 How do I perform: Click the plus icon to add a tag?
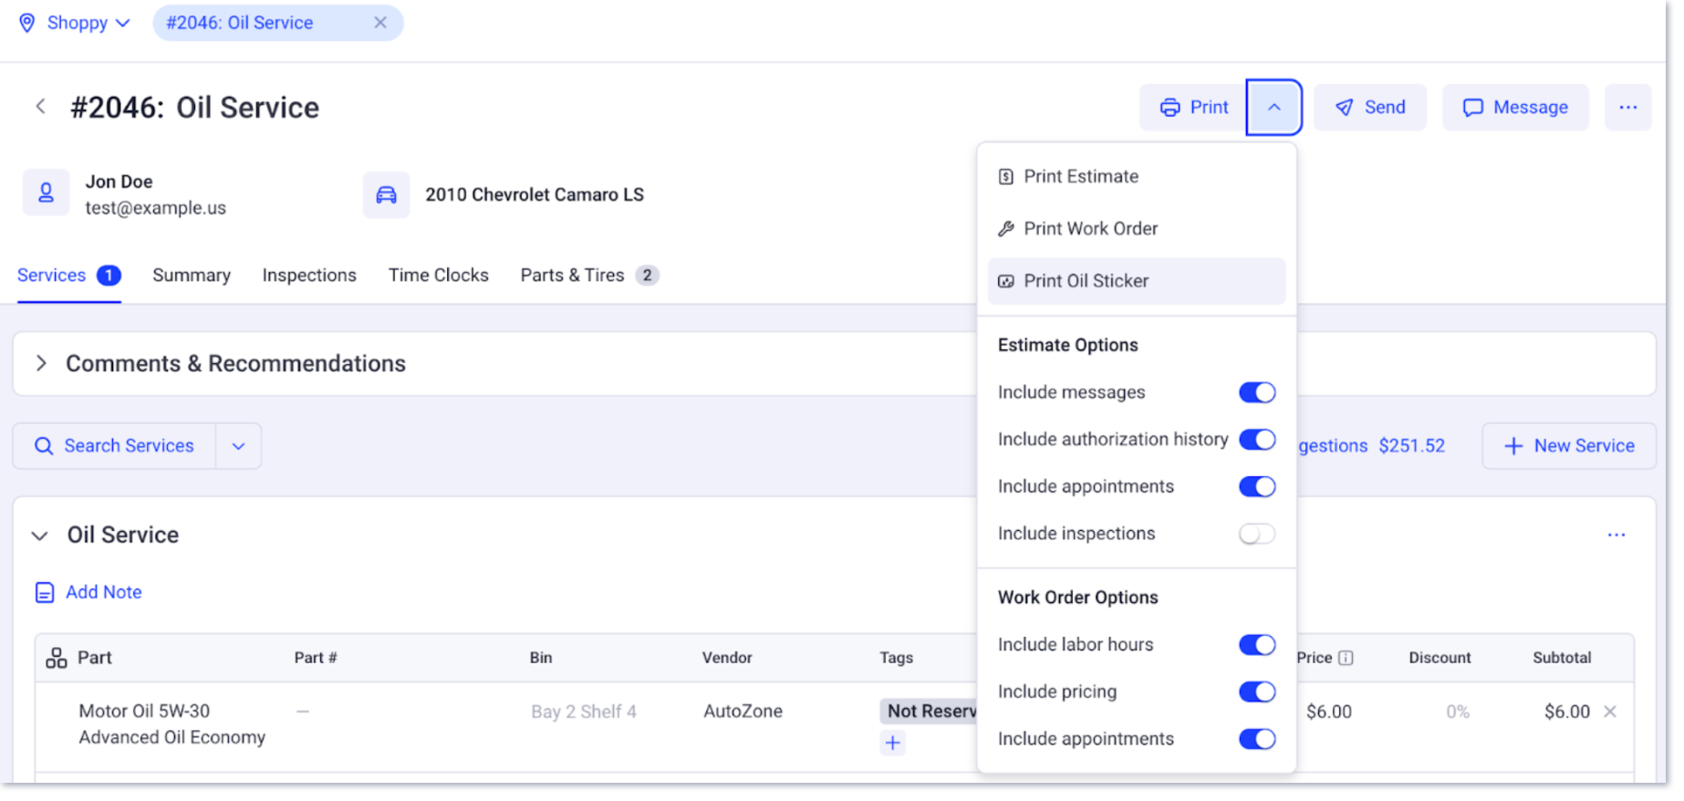tap(893, 744)
